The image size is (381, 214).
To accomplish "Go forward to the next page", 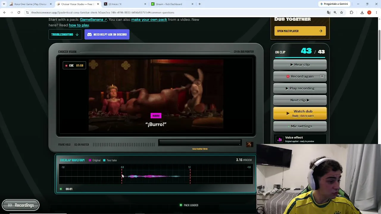I will click(12, 12).
